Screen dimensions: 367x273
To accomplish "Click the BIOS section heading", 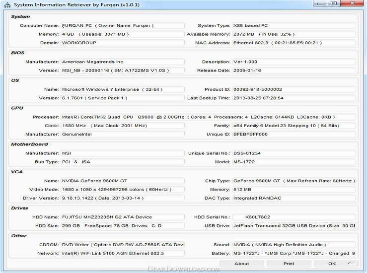I will pyautogui.click(x=17, y=53).
